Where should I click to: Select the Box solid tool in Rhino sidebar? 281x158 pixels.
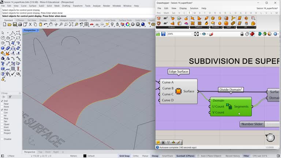click(x=3, y=48)
